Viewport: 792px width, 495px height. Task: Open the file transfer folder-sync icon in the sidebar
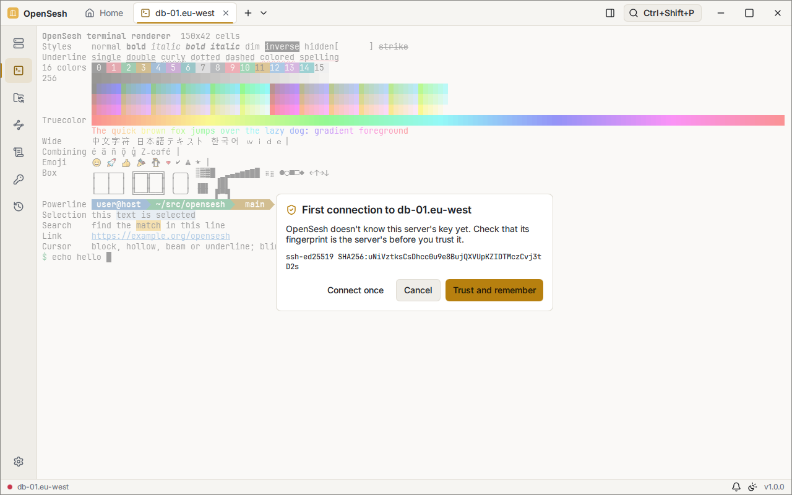19,98
